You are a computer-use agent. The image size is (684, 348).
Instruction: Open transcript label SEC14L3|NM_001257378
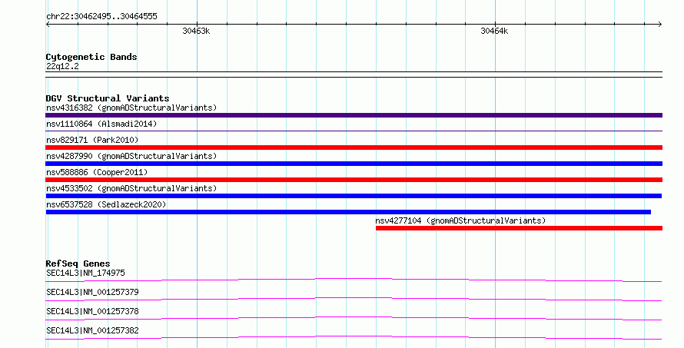click(92, 311)
